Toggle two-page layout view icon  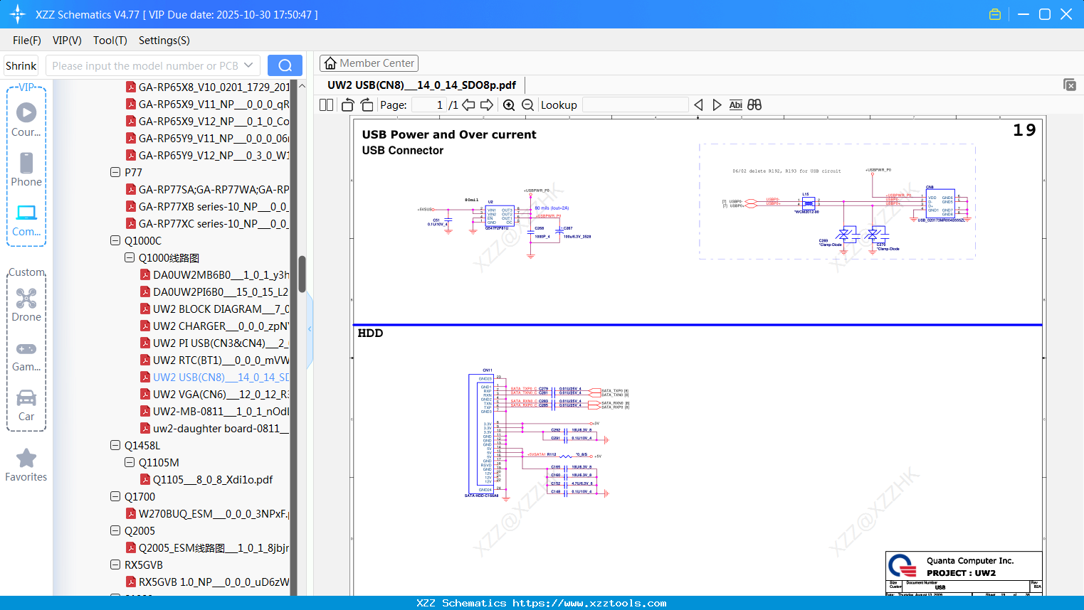tap(327, 105)
